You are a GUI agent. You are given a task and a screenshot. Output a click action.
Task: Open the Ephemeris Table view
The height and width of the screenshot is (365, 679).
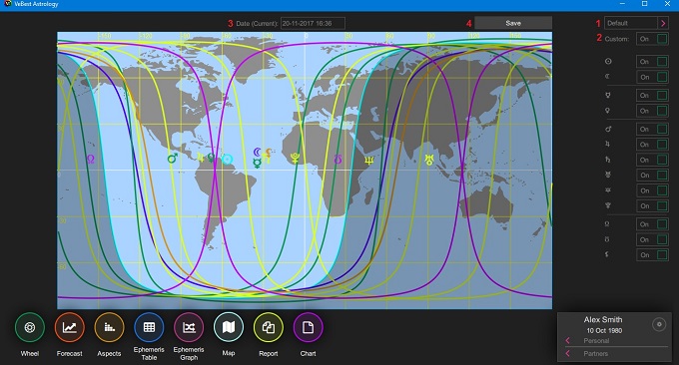pos(149,327)
